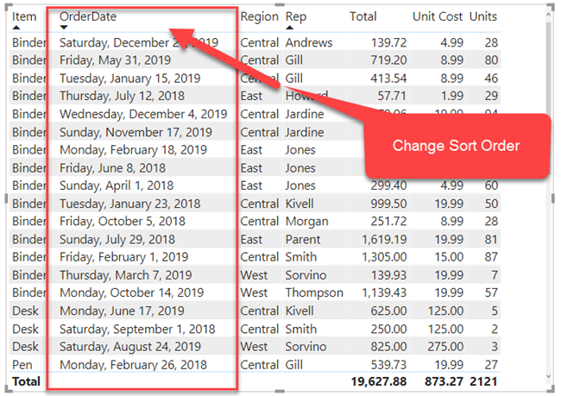This screenshot has height=396, width=561.
Task: Select the Friday, May 31, 2019 cell
Action: tap(115, 60)
